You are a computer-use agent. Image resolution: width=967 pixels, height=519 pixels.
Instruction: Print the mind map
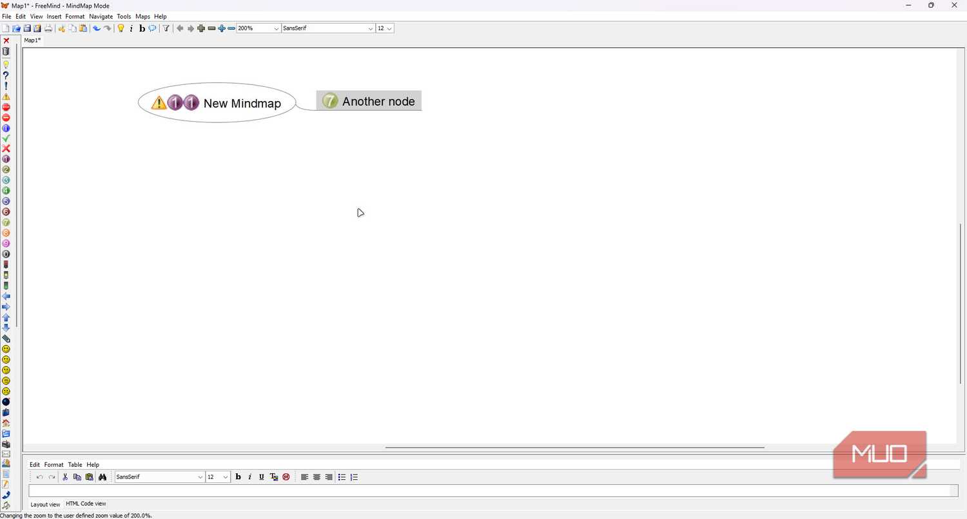pyautogui.click(x=48, y=28)
